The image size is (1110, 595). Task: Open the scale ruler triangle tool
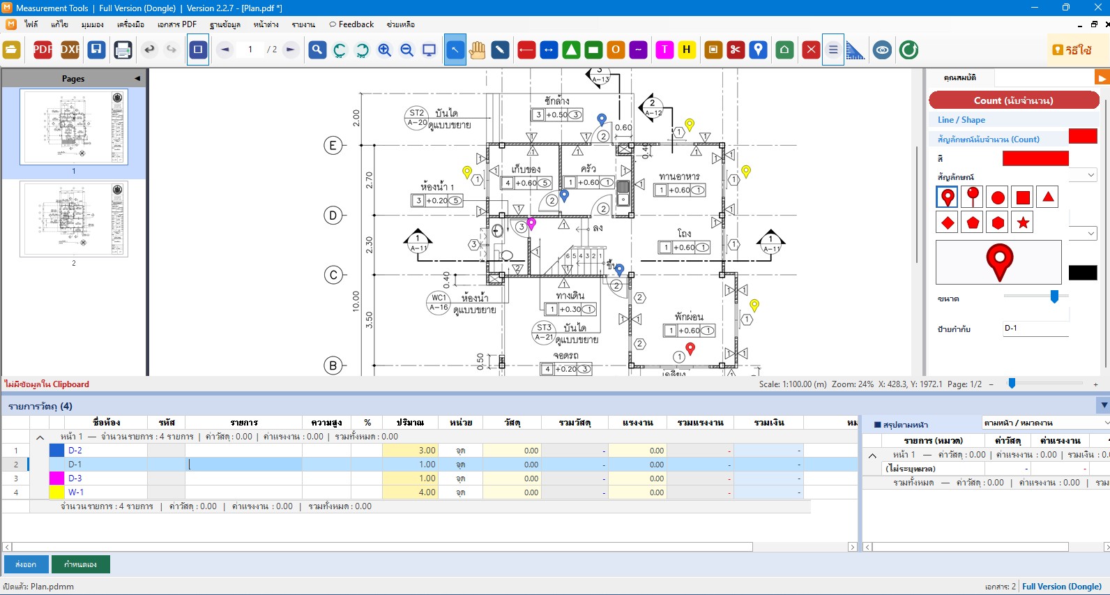coord(856,50)
